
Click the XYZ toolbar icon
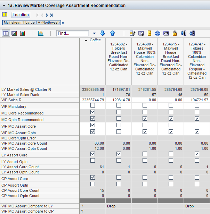166,33
